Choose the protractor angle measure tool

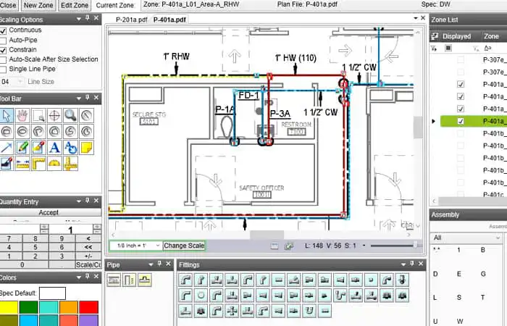coord(54,164)
